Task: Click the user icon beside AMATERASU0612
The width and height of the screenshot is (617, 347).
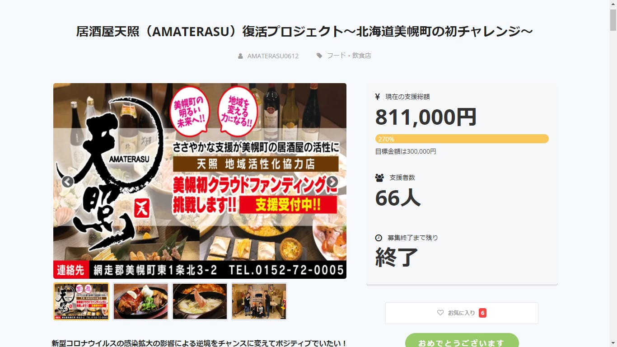Action: (x=240, y=56)
